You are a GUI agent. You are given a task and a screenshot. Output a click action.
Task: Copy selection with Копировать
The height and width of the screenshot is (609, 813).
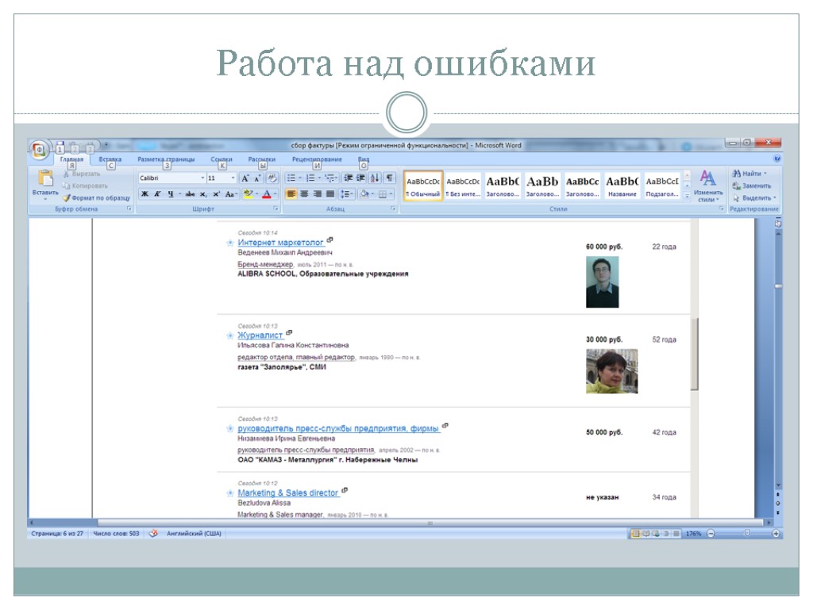(x=86, y=186)
